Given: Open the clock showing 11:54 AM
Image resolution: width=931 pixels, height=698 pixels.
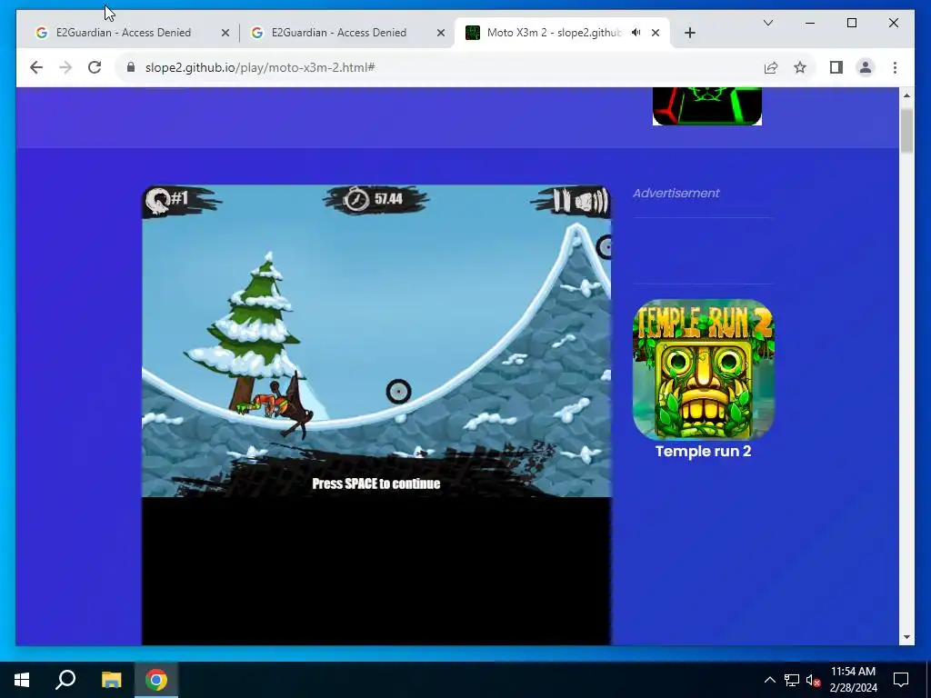Looking at the screenshot, I should point(853,680).
